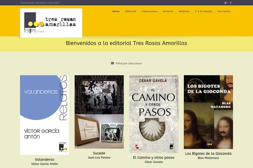The height and width of the screenshot is (168, 253).
Task: Click author name Blas Matamoro below cover
Action: tap(208, 158)
